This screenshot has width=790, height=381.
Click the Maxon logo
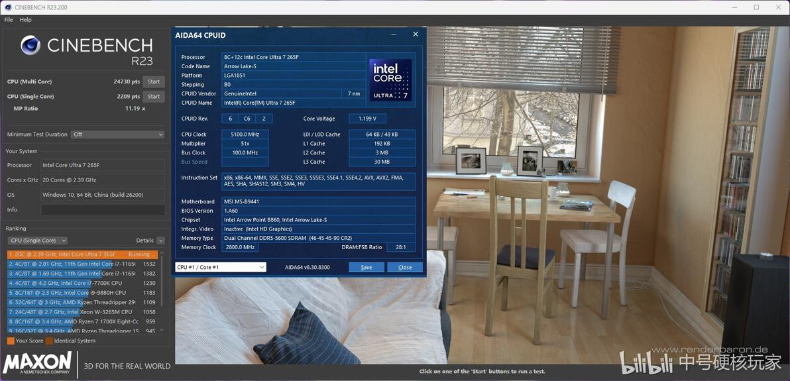[37, 363]
